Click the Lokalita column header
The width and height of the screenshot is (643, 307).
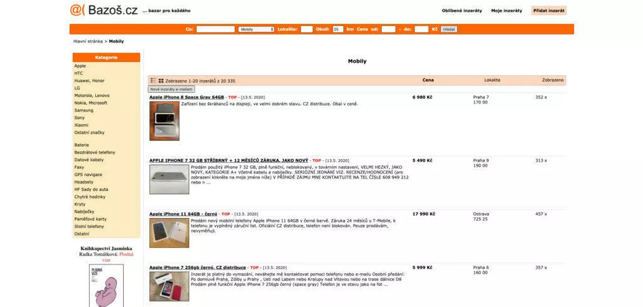pos(492,80)
